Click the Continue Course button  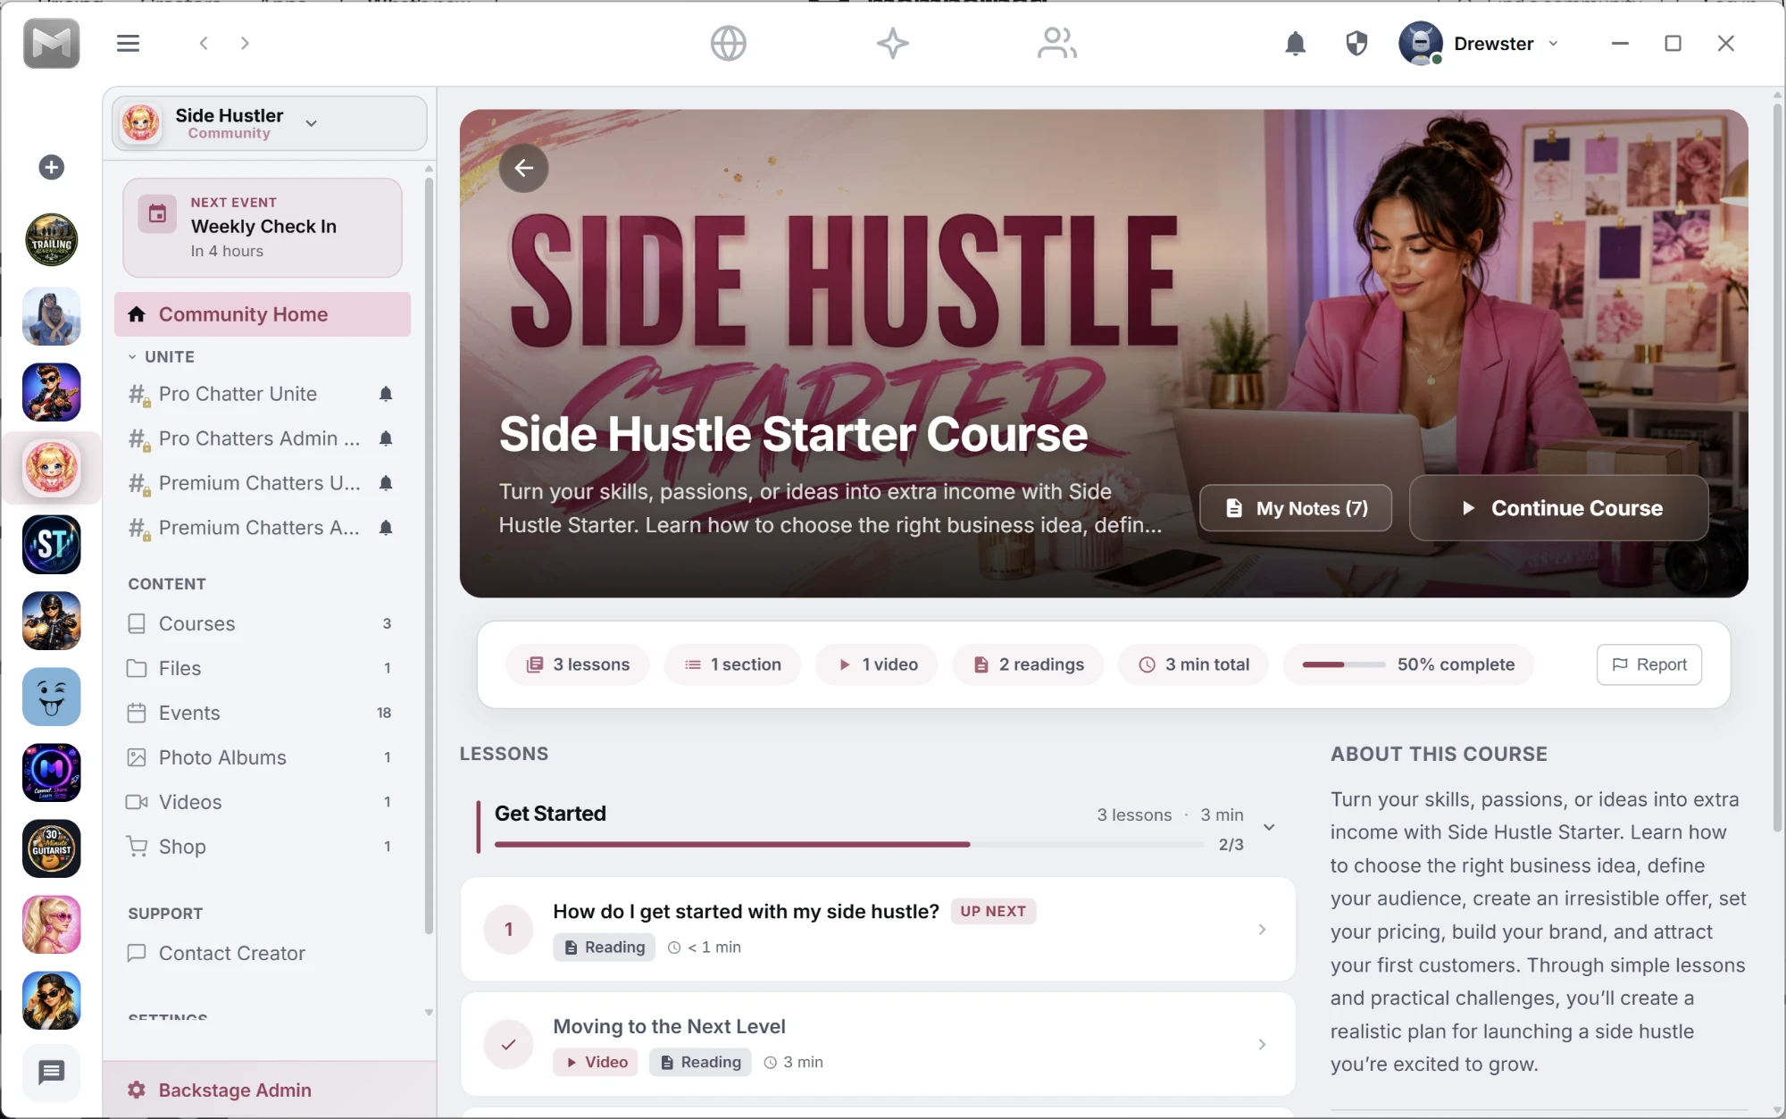pos(1558,508)
